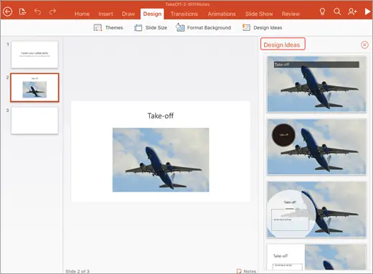
Task: Undo the last action
Action: click(x=37, y=11)
